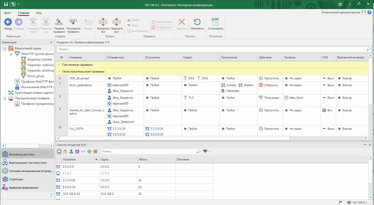The image size is (374, 205).
Task: Open help with the question mark icon
Action: [x=369, y=12]
